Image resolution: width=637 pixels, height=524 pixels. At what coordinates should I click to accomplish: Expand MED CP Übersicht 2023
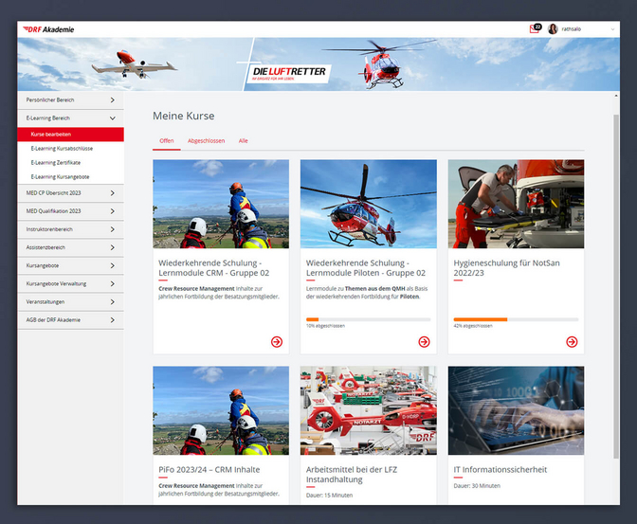(x=112, y=193)
